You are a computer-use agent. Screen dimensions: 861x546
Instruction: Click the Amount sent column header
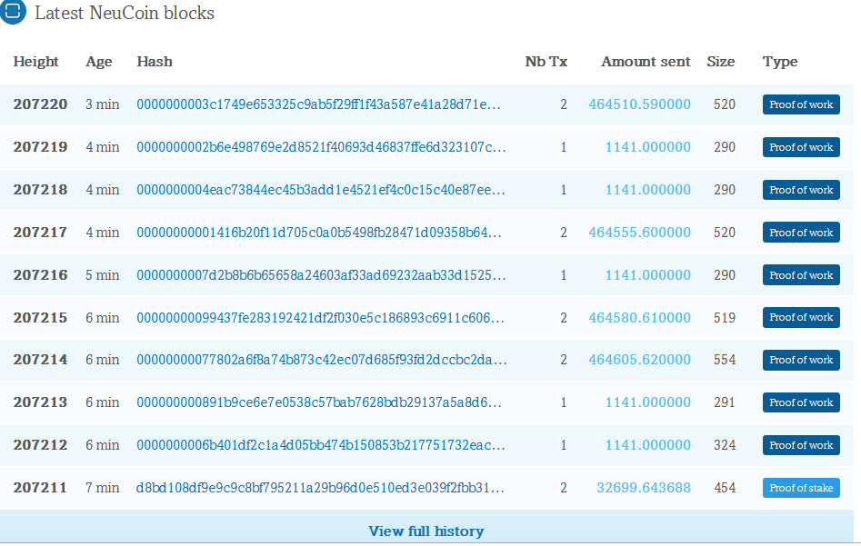646,62
